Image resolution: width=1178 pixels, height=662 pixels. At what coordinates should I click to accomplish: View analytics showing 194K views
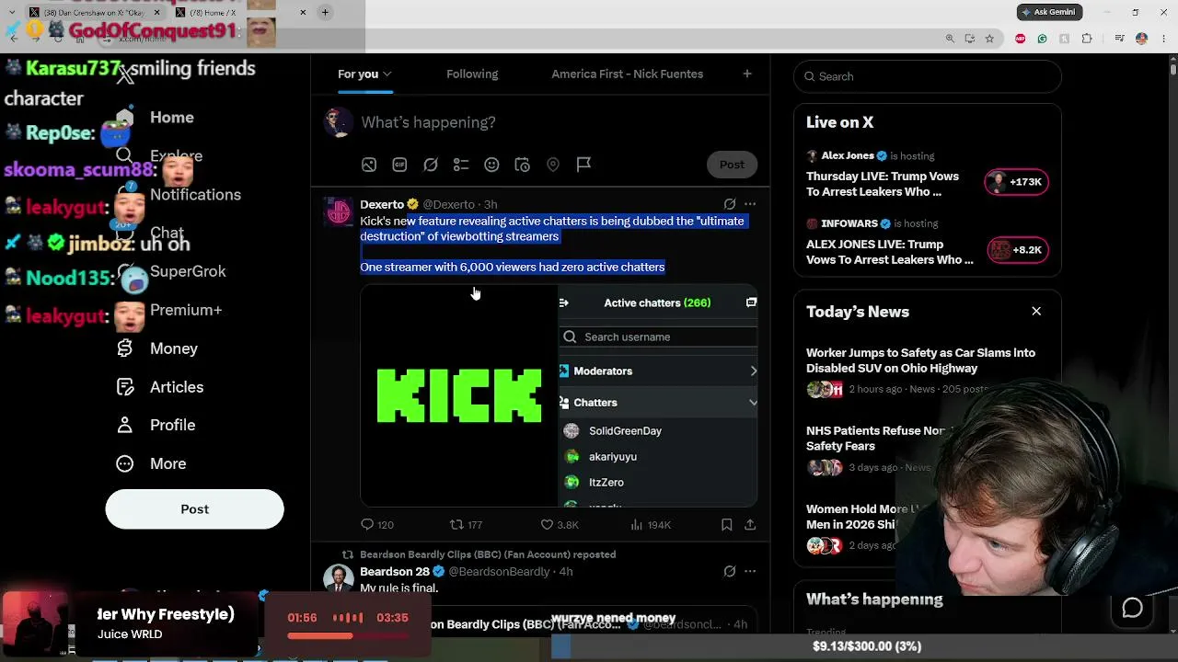651,525
